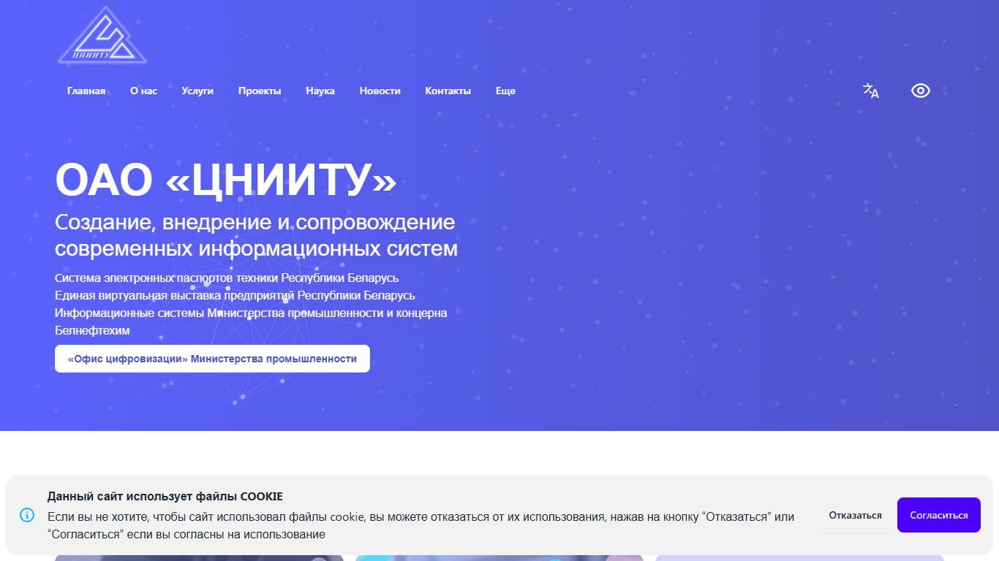Open the Контакты page
This screenshot has width=999, height=561.
pyautogui.click(x=448, y=91)
